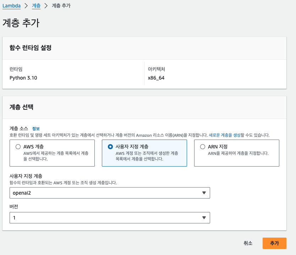Click the x86_64 architecture value
This screenshot has height=255, width=296.
click(156, 78)
